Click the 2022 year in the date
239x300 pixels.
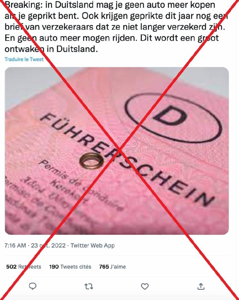coord(58,245)
